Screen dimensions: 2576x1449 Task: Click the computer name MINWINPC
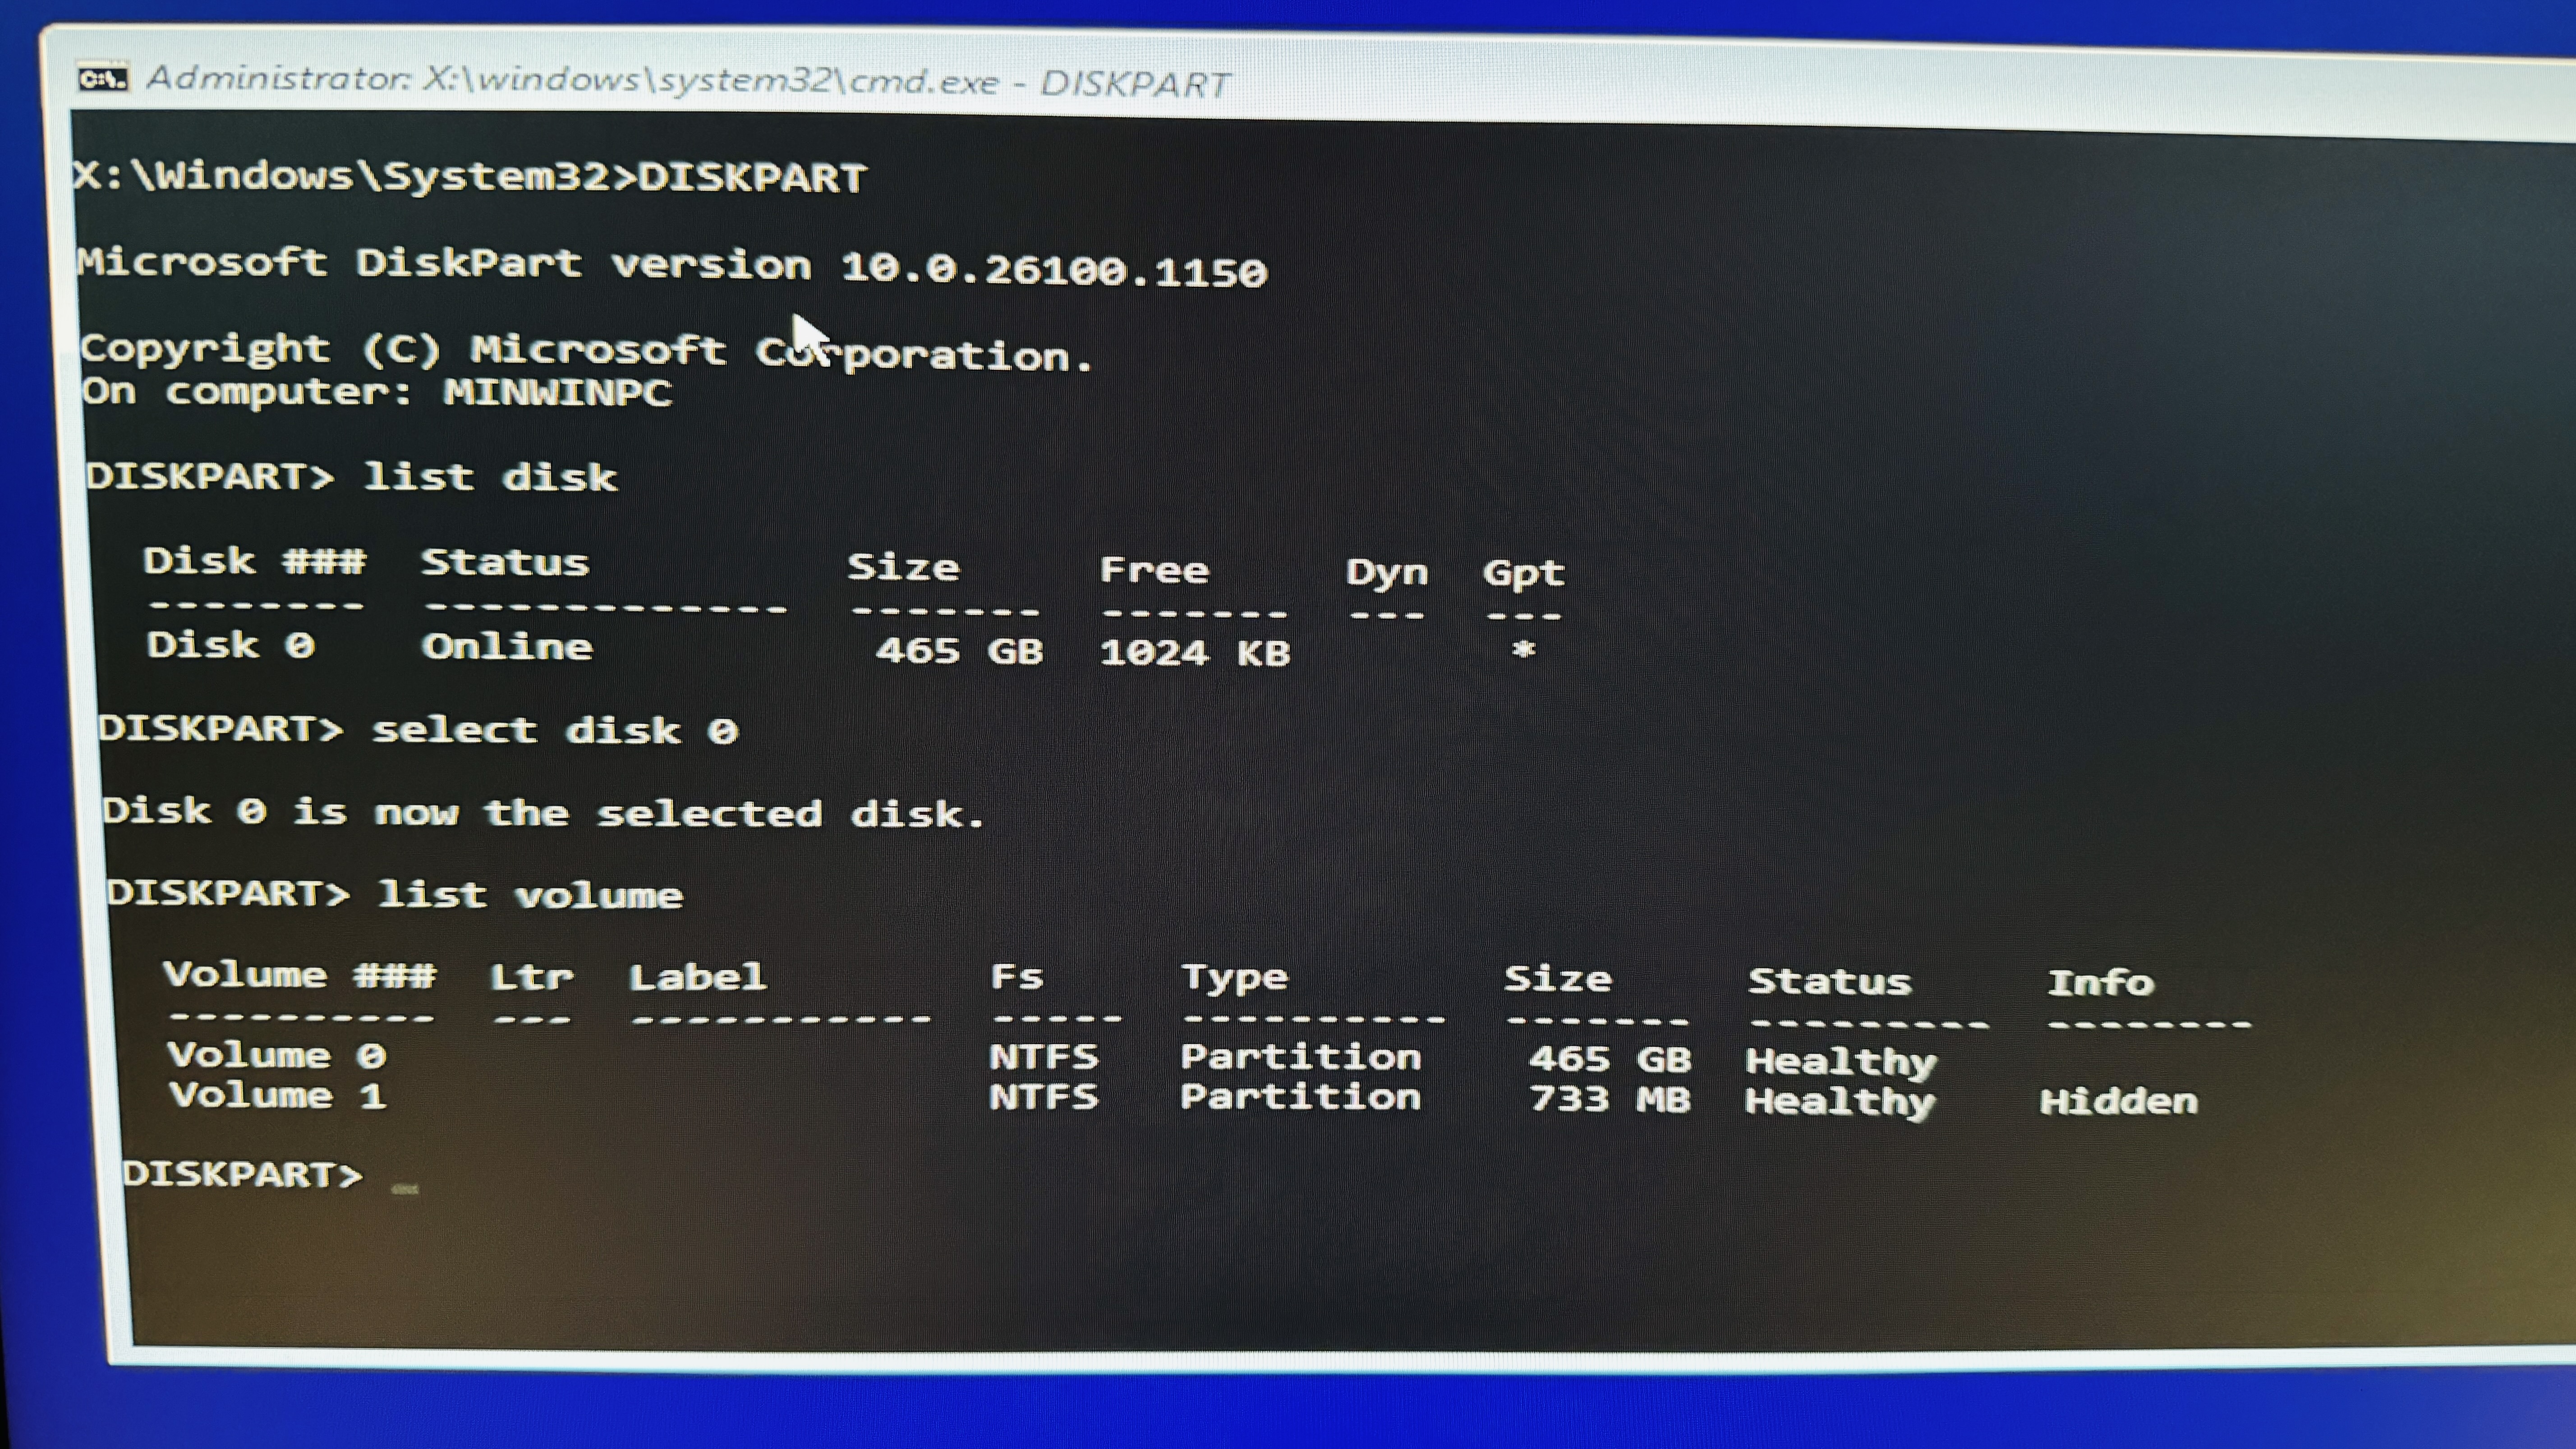click(x=558, y=392)
